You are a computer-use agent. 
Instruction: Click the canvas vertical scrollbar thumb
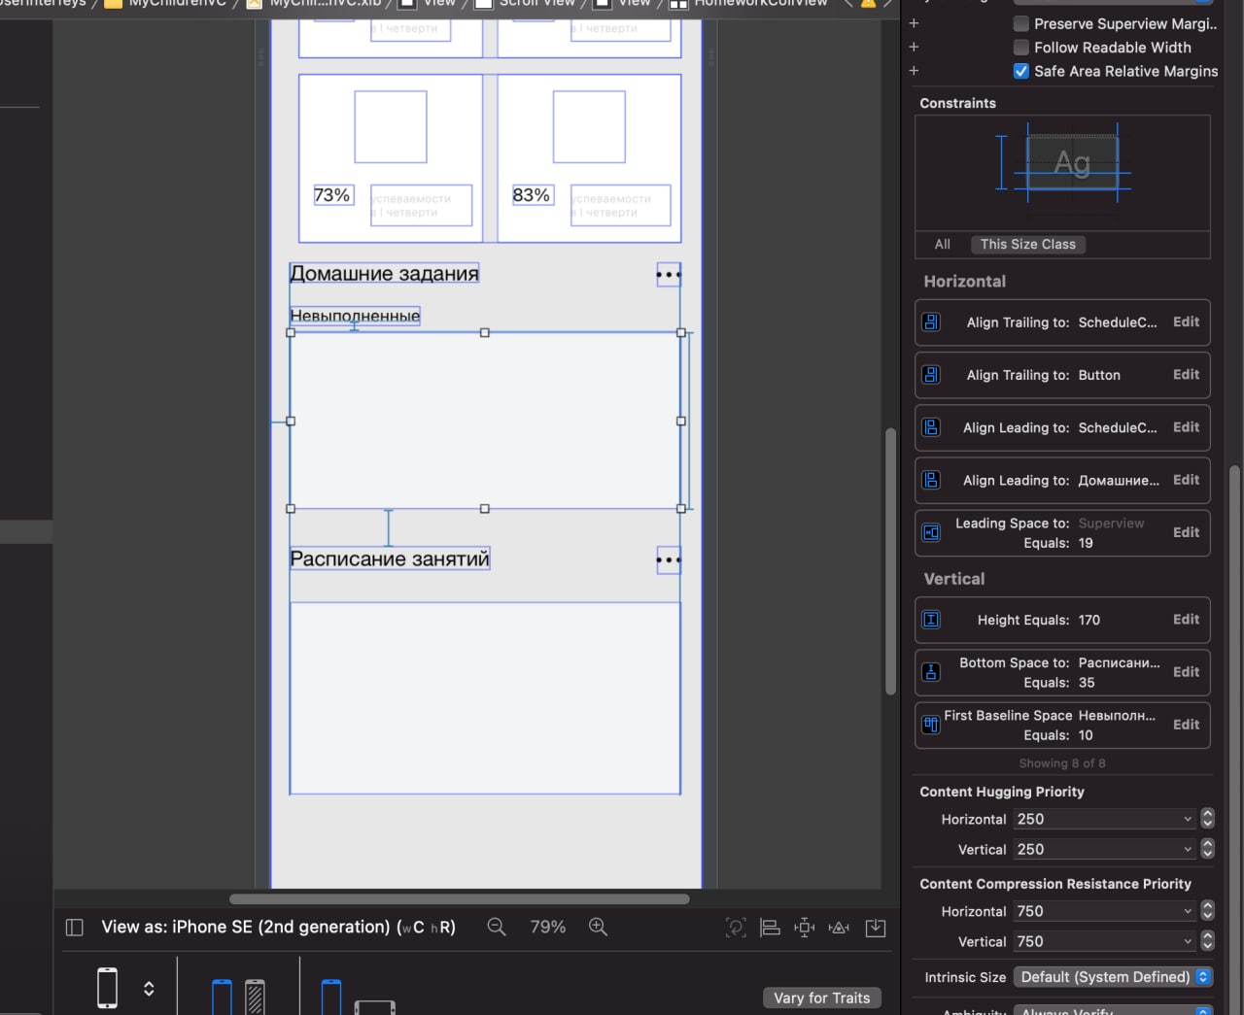[x=890, y=561]
